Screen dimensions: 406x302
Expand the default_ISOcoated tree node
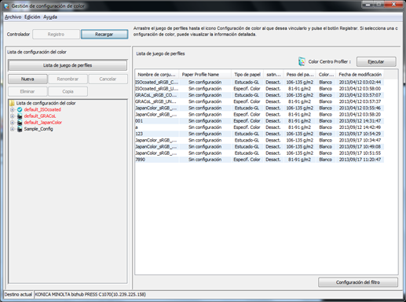12,109
